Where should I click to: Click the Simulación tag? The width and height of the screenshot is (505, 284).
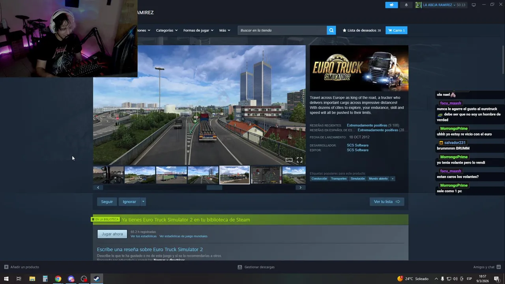pyautogui.click(x=358, y=179)
